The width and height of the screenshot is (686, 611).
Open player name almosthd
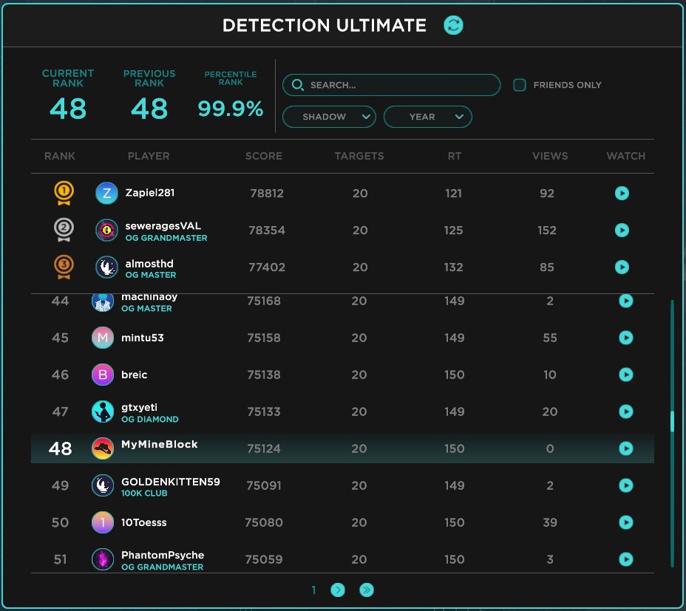[149, 263]
